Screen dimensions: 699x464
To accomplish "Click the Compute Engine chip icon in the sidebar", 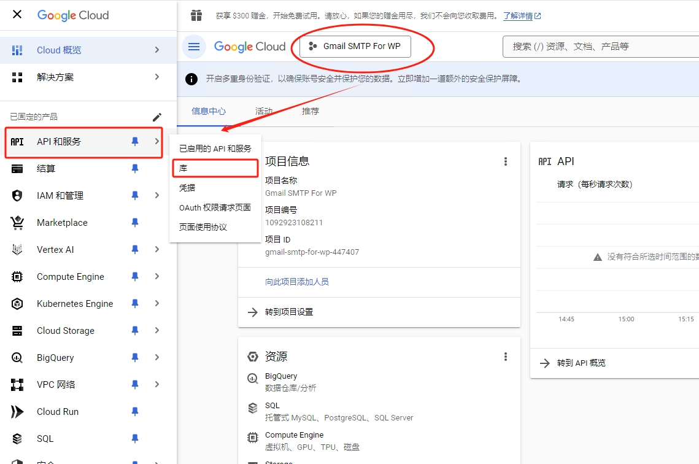I will (x=17, y=277).
